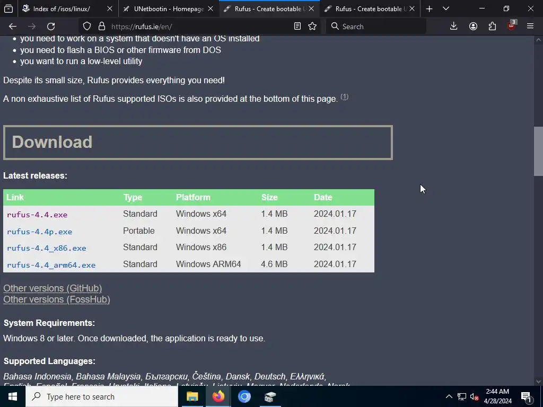Open Firefox downloads panel

[454, 26]
